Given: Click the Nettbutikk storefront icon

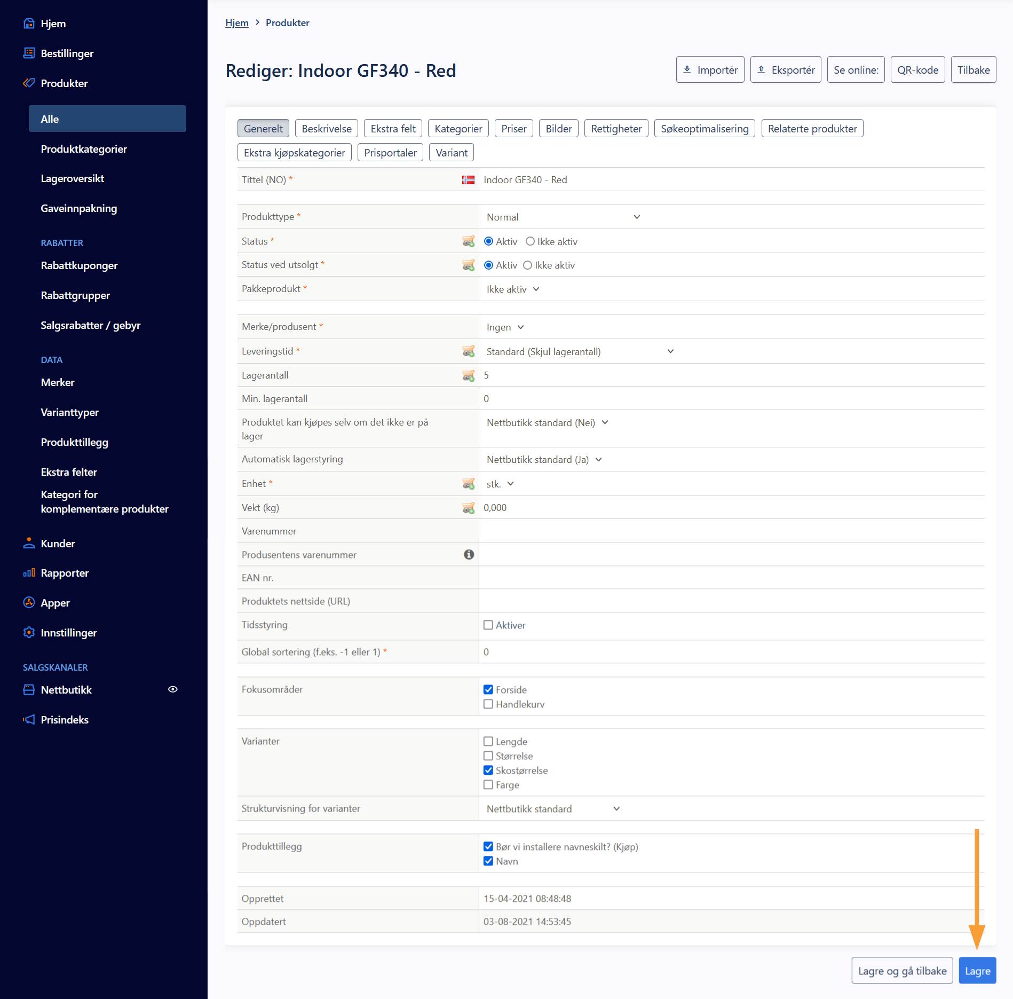Looking at the screenshot, I should [29, 690].
